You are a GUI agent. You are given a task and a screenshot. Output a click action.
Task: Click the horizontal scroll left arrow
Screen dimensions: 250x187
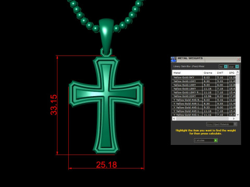pos(174,118)
